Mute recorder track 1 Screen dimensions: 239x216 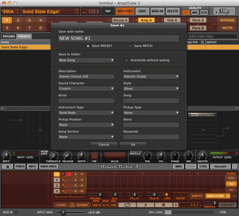pyautogui.click(x=82, y=174)
